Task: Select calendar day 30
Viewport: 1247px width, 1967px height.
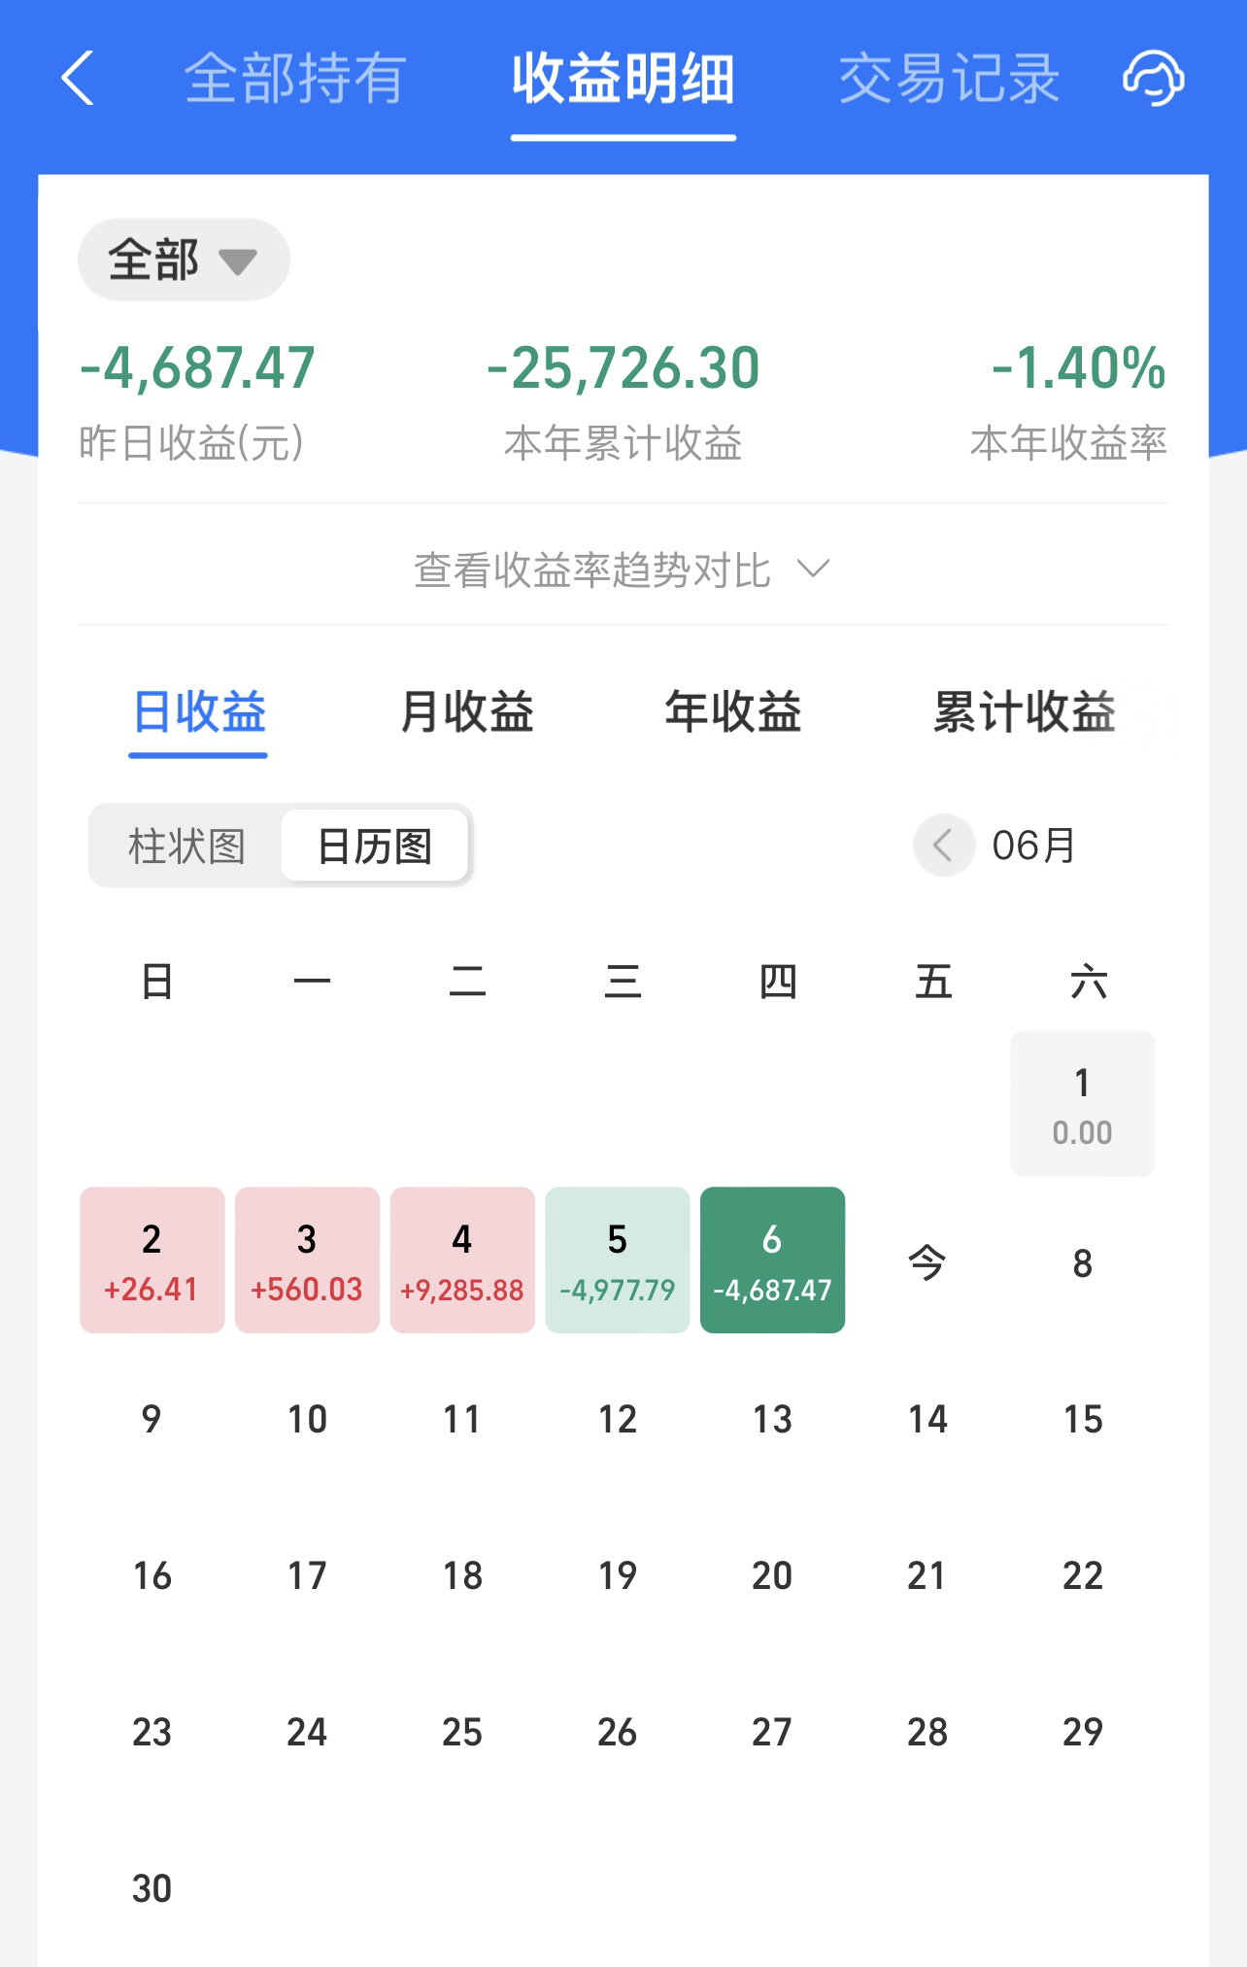Action: tap(152, 1888)
